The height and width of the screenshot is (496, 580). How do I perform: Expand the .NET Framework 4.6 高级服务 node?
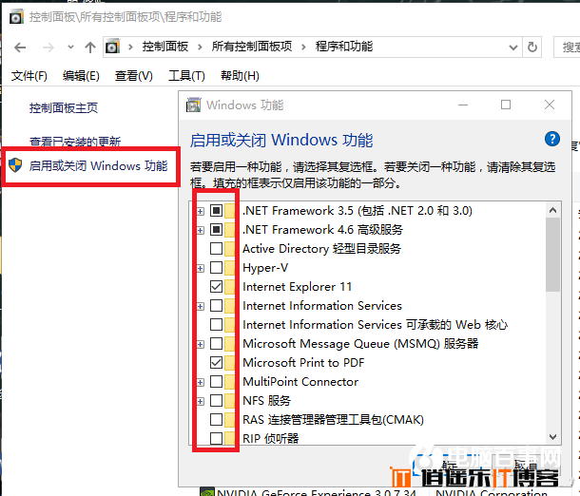[x=200, y=230]
